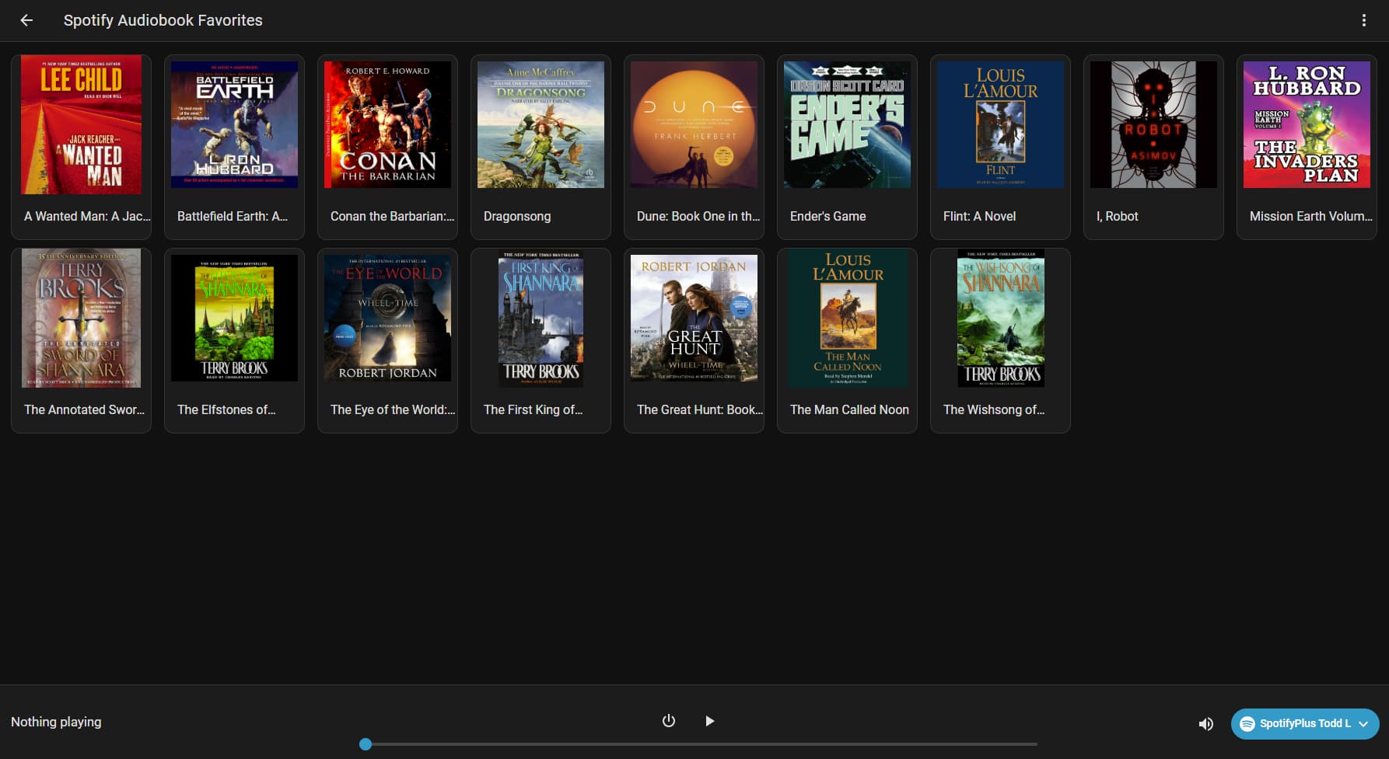Select The Great Hunt cover art
The image size is (1389, 759).
(x=694, y=318)
